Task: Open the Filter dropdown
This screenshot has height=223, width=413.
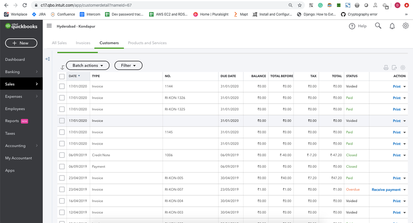Action: point(128,66)
